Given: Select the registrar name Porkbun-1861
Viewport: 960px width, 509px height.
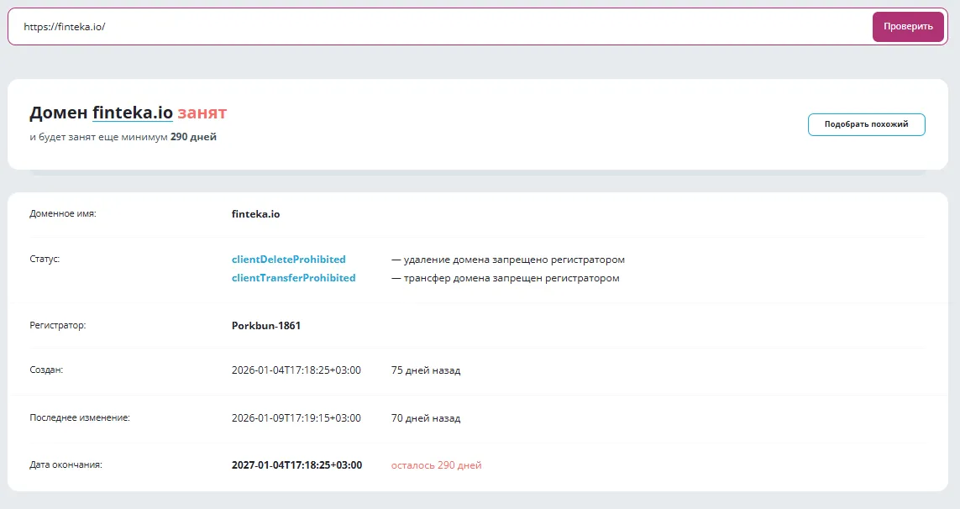Looking at the screenshot, I should point(265,325).
